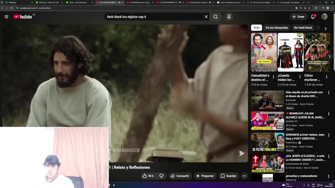Select the Todo filter chip

coord(256,28)
